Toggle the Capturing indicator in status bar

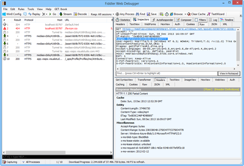11,162
